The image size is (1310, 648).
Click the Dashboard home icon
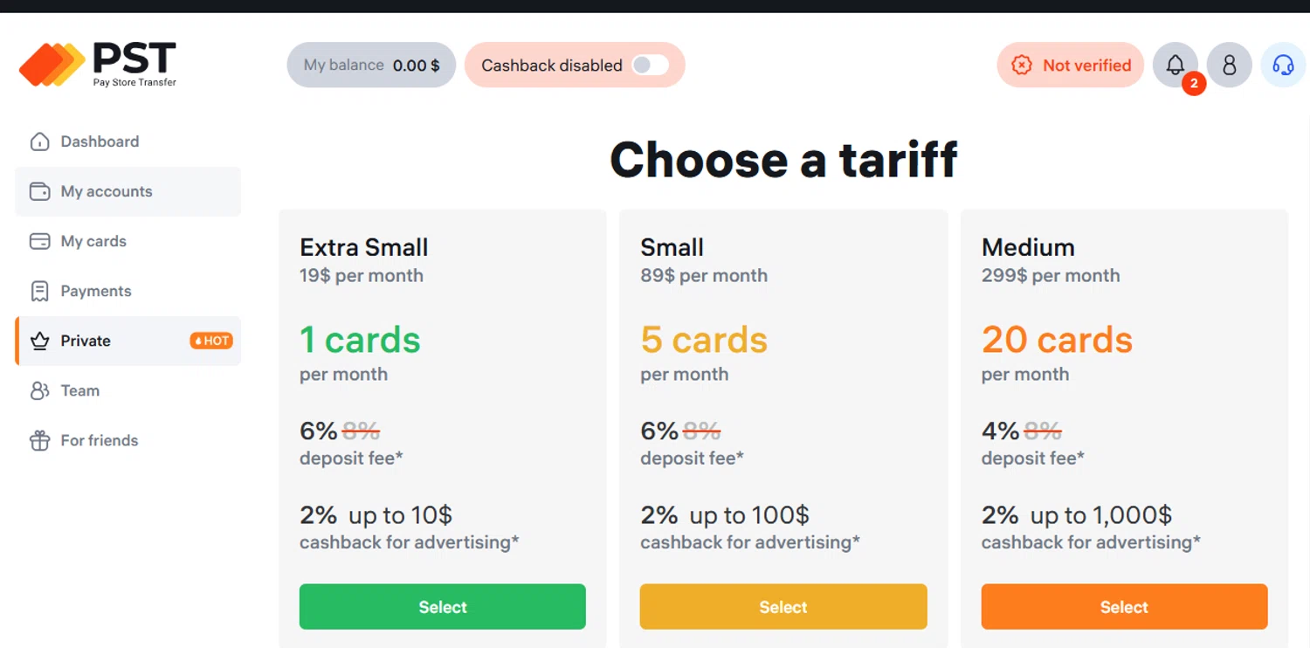tap(39, 141)
